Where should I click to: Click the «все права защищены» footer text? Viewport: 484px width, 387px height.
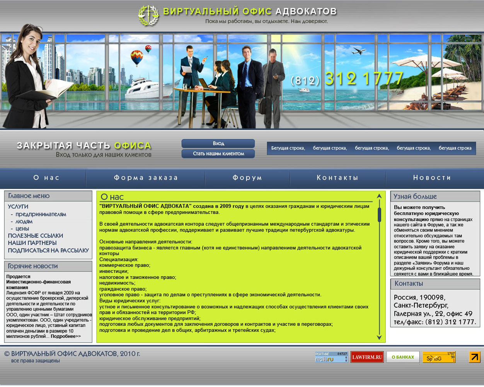[36, 361]
